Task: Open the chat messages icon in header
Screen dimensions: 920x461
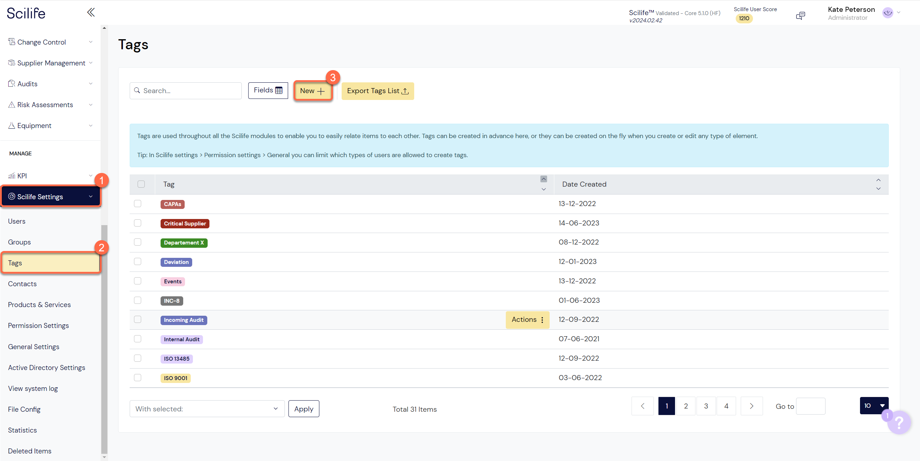Action: [x=800, y=15]
